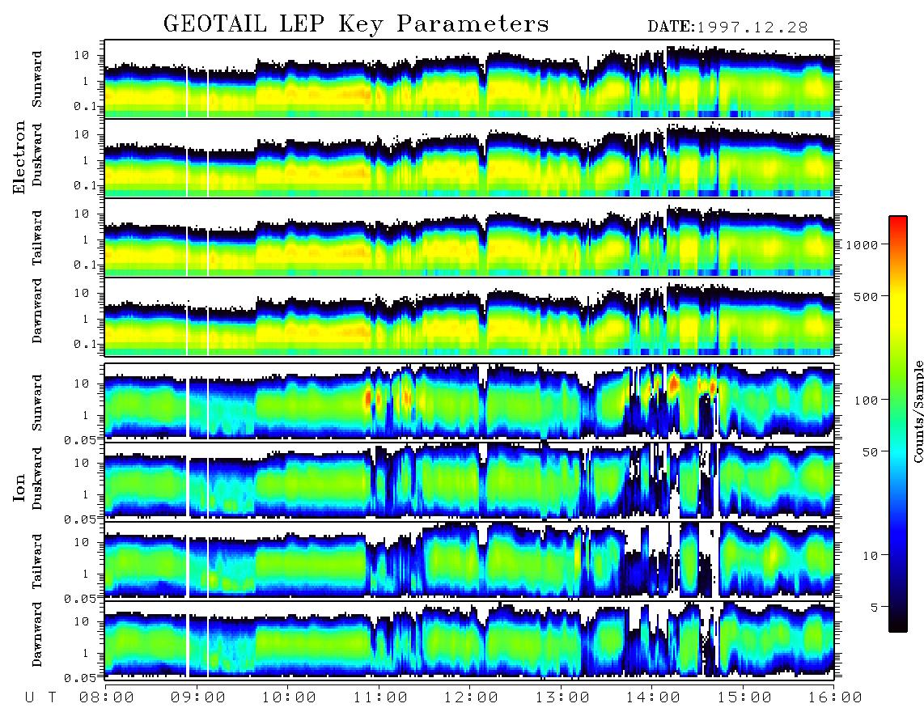Image resolution: width=924 pixels, height=712 pixels.
Task: Select the Electron Sunward spectrogram panel
Action: coord(469,78)
